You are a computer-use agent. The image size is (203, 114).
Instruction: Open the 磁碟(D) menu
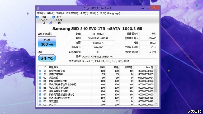(84, 13)
